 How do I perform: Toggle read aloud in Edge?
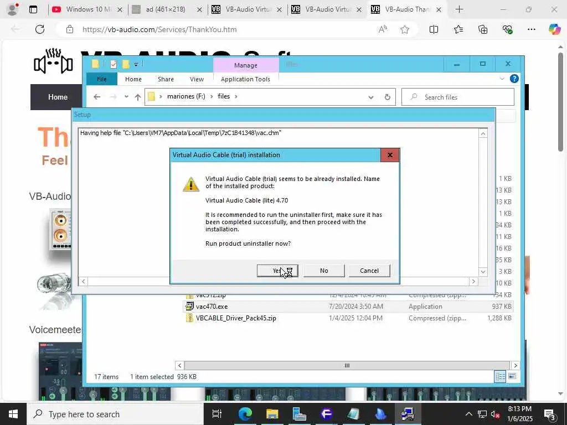pyautogui.click(x=383, y=30)
